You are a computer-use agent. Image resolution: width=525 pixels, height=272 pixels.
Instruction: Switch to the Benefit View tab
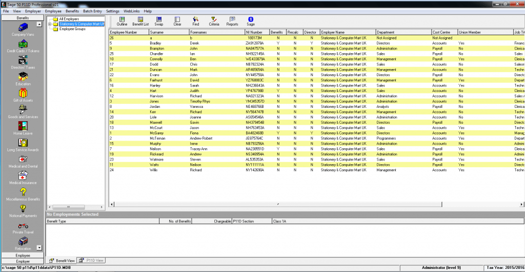tap(62, 260)
